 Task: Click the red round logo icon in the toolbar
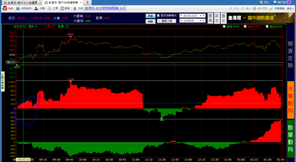tap(5, 9)
